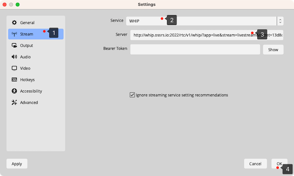The height and width of the screenshot is (176, 294).
Task: Open the Video monitor icon
Action: click(14, 69)
